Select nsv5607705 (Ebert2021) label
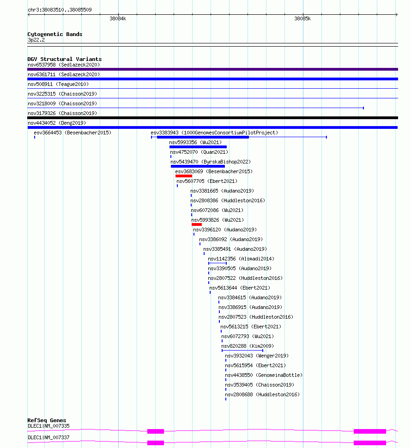The image size is (411, 448). coord(207,182)
